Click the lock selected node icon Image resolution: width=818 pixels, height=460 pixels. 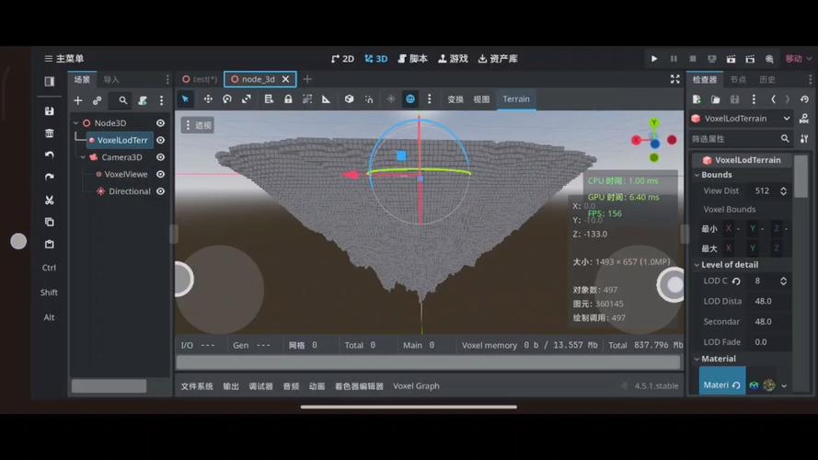point(288,99)
